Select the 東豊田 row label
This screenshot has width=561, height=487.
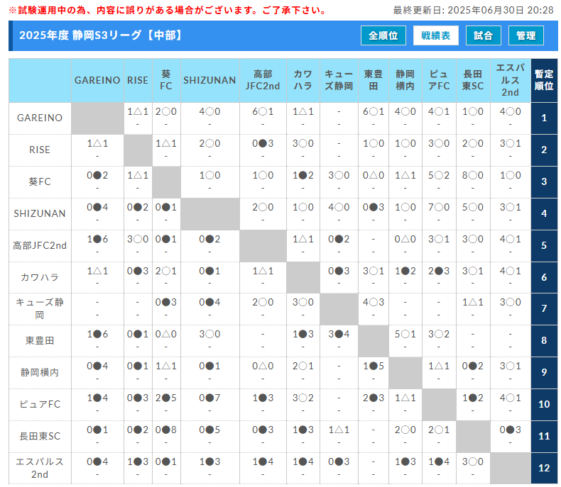click(40, 340)
